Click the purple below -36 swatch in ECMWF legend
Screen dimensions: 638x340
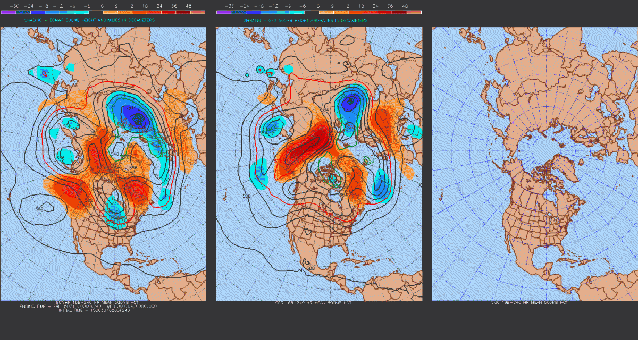(x=9, y=12)
